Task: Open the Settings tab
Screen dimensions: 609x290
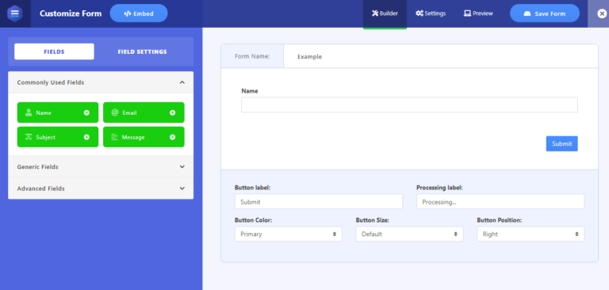Action: tap(431, 13)
